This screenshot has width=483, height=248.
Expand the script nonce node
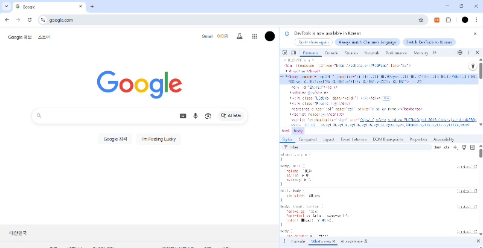tap(291, 115)
